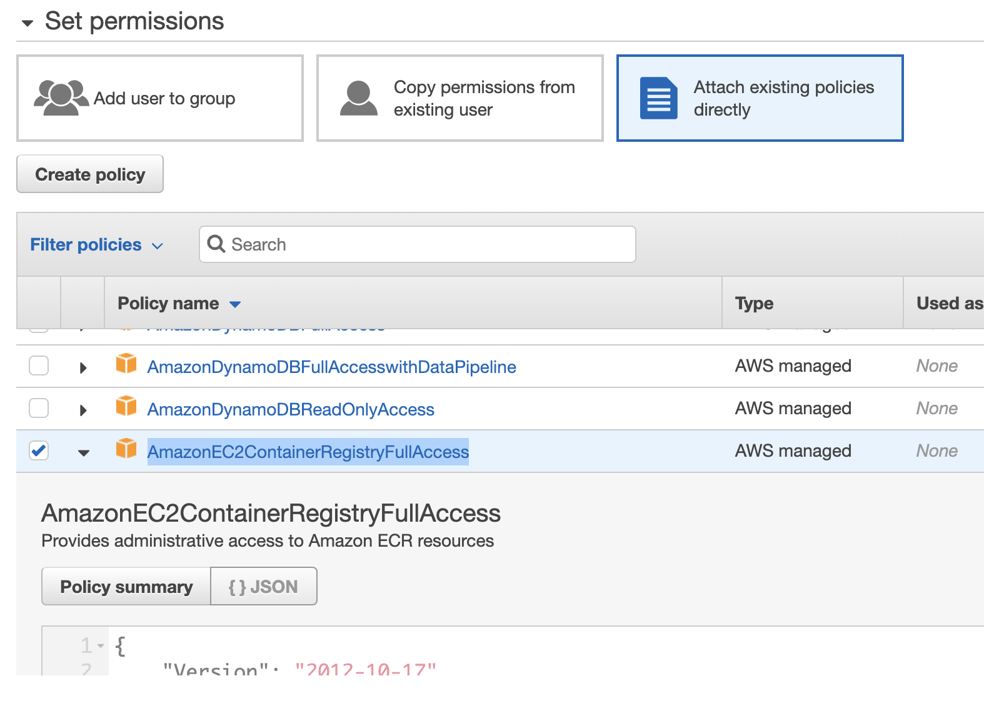Image resolution: width=984 pixels, height=716 pixels.
Task: Click the Used as column header
Action: tap(949, 304)
